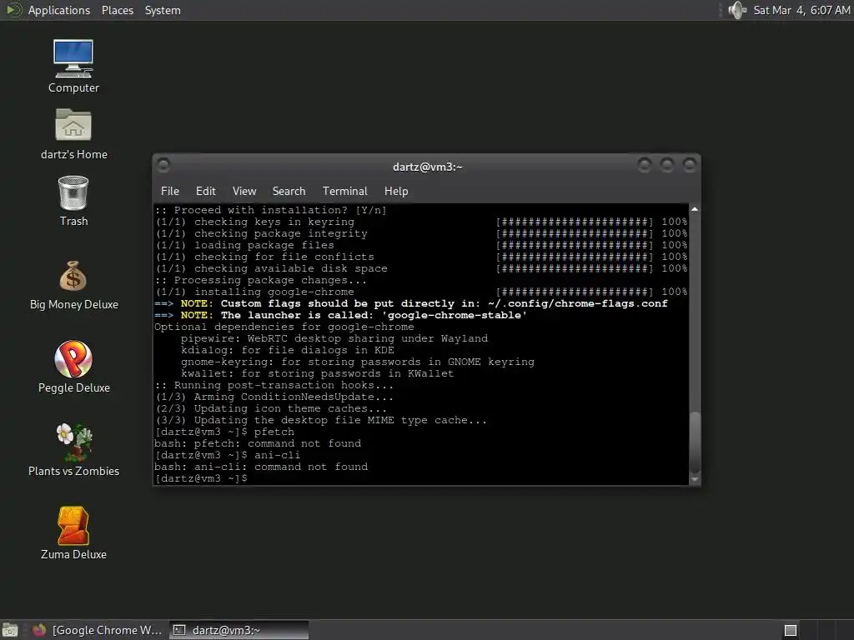Click the workspace switcher square in bottom panel
Screen dimensions: 854x640
pyautogui.click(x=791, y=630)
